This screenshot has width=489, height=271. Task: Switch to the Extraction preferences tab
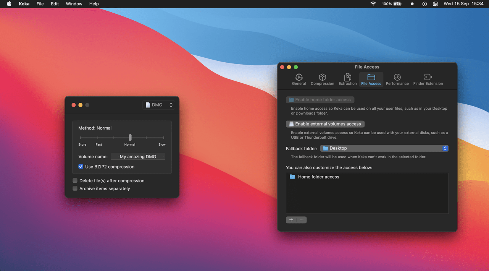347,80
